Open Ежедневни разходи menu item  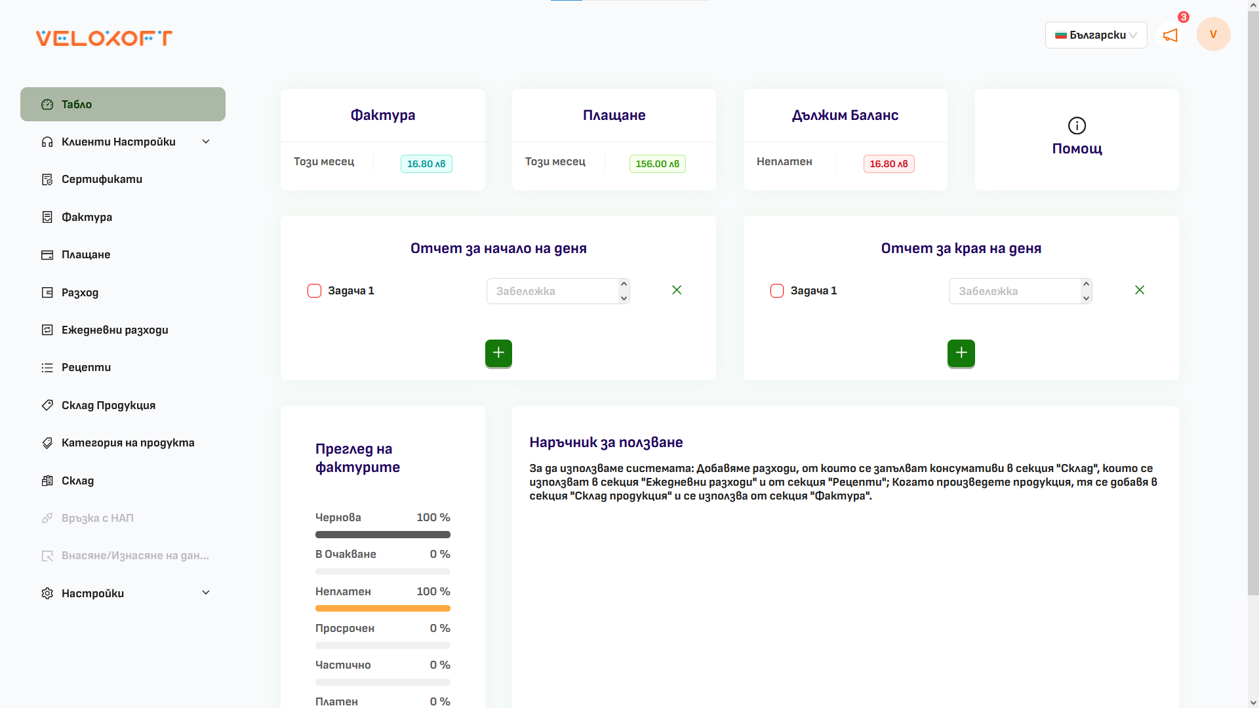(115, 330)
